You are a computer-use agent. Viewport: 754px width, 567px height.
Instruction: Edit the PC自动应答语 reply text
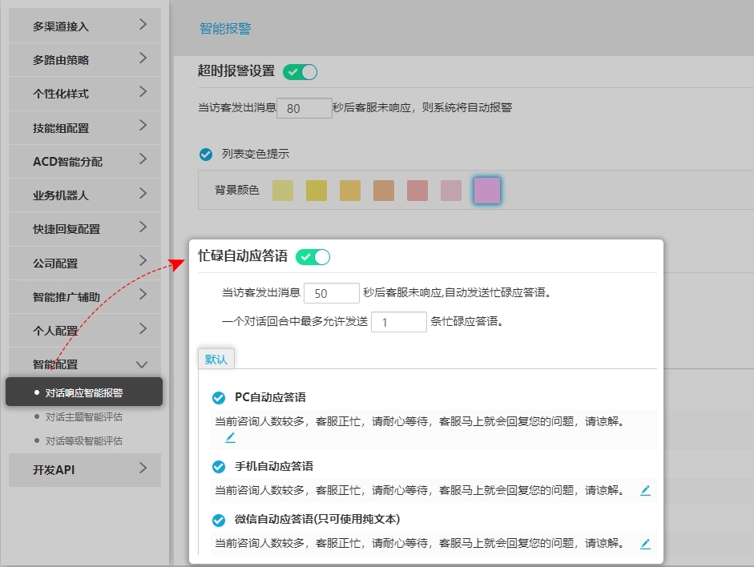coord(230,437)
